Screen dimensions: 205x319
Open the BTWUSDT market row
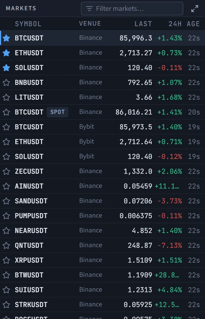(102, 275)
